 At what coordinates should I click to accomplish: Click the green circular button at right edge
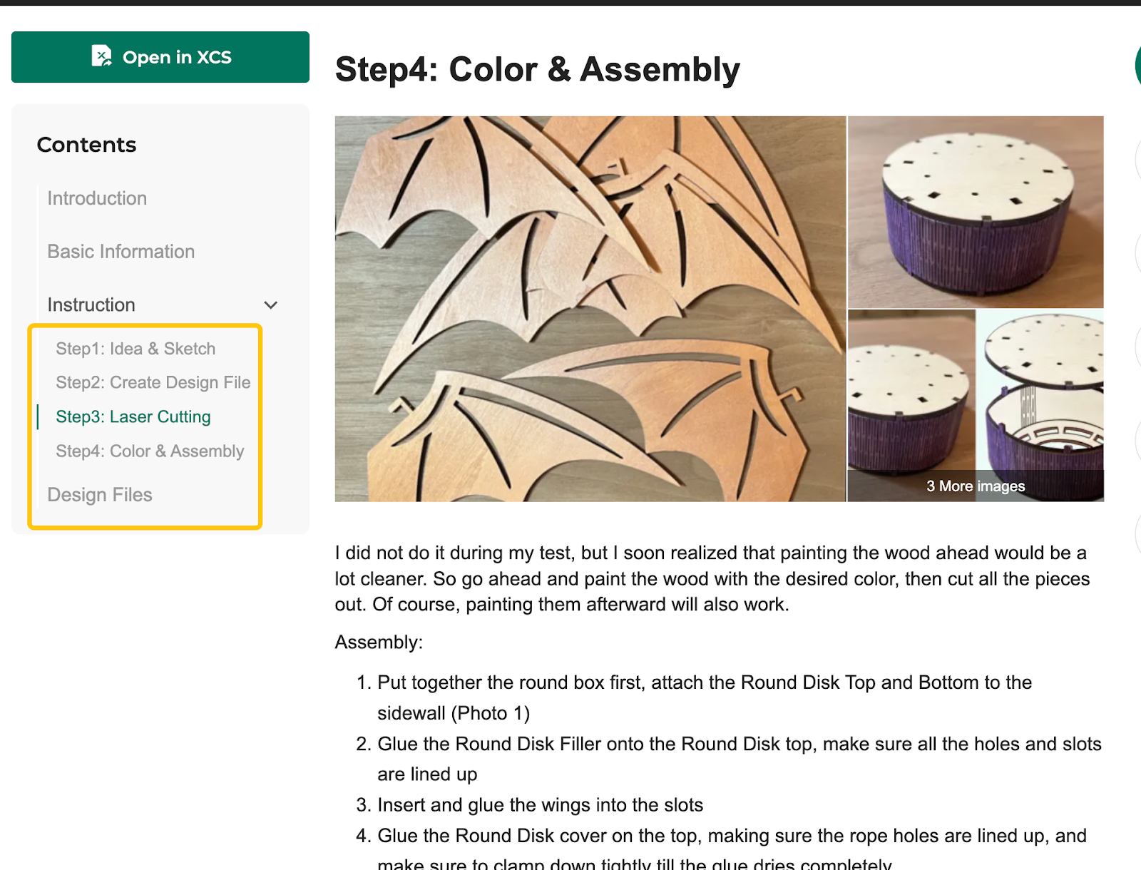[1137, 66]
